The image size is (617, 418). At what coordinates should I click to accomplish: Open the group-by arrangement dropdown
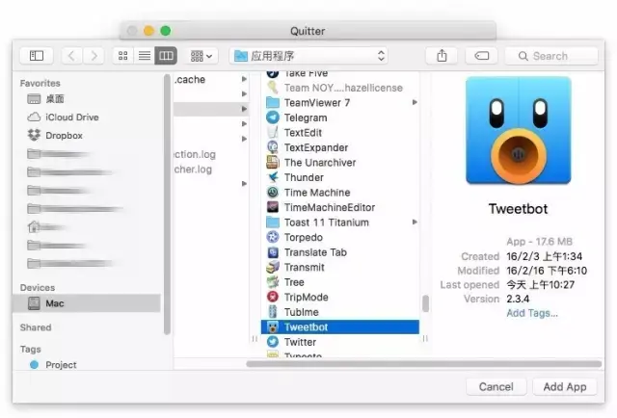pyautogui.click(x=201, y=56)
